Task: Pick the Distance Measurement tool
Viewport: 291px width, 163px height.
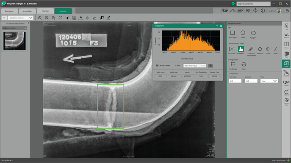Action: pyautogui.click(x=251, y=51)
